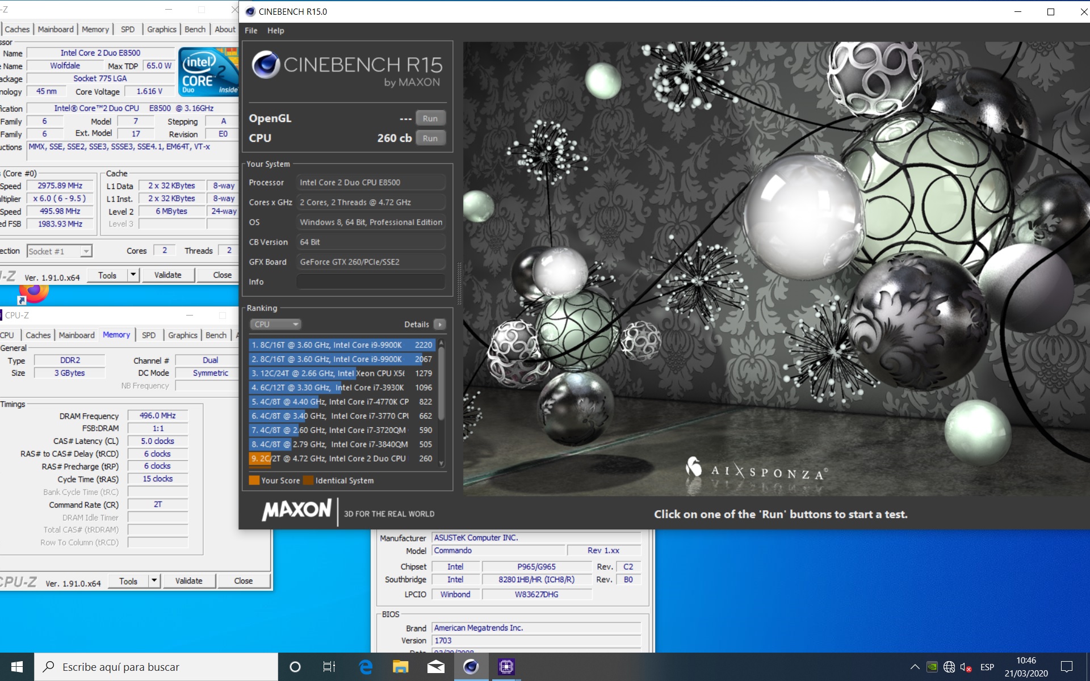Open Caches tab in lower CPU-Z window
This screenshot has width=1090, height=681.
(38, 335)
